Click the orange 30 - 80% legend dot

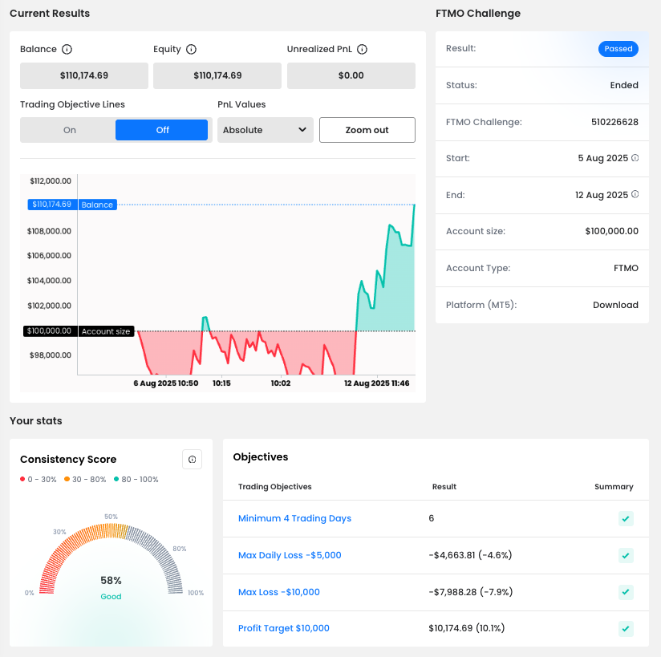pyautogui.click(x=67, y=479)
